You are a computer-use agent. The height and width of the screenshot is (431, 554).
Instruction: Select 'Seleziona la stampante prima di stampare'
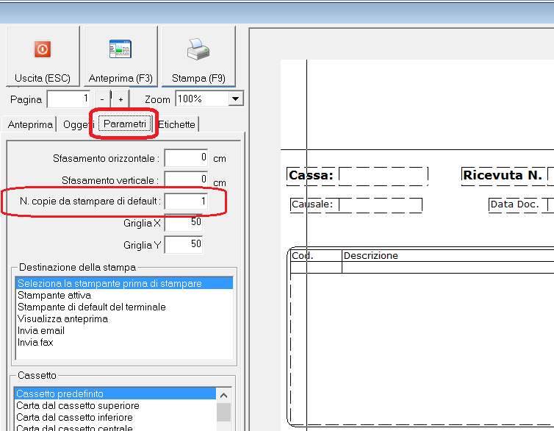[124, 284]
